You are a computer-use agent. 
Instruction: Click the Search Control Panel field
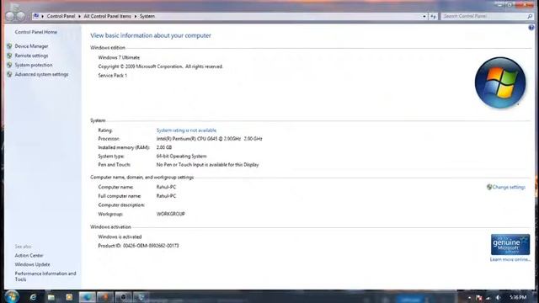(x=483, y=16)
